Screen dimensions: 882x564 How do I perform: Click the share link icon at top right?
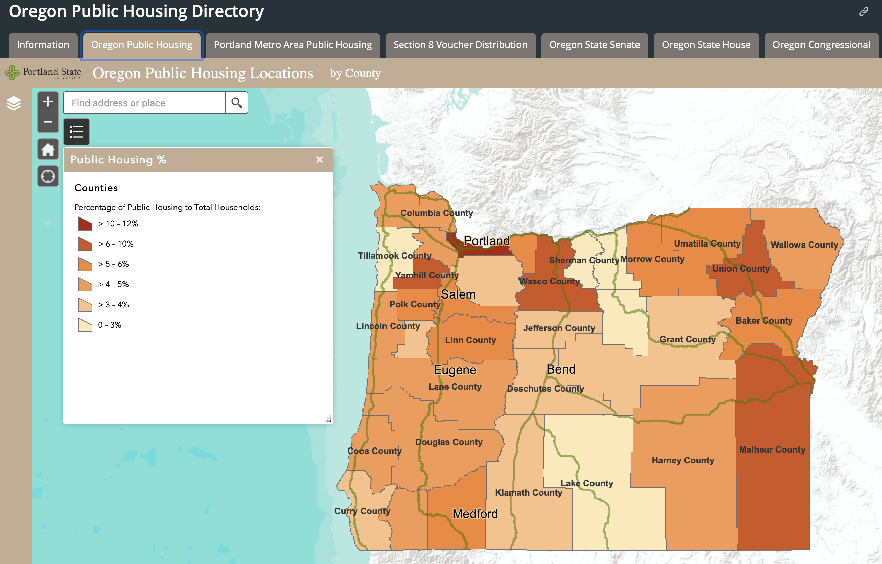click(864, 12)
